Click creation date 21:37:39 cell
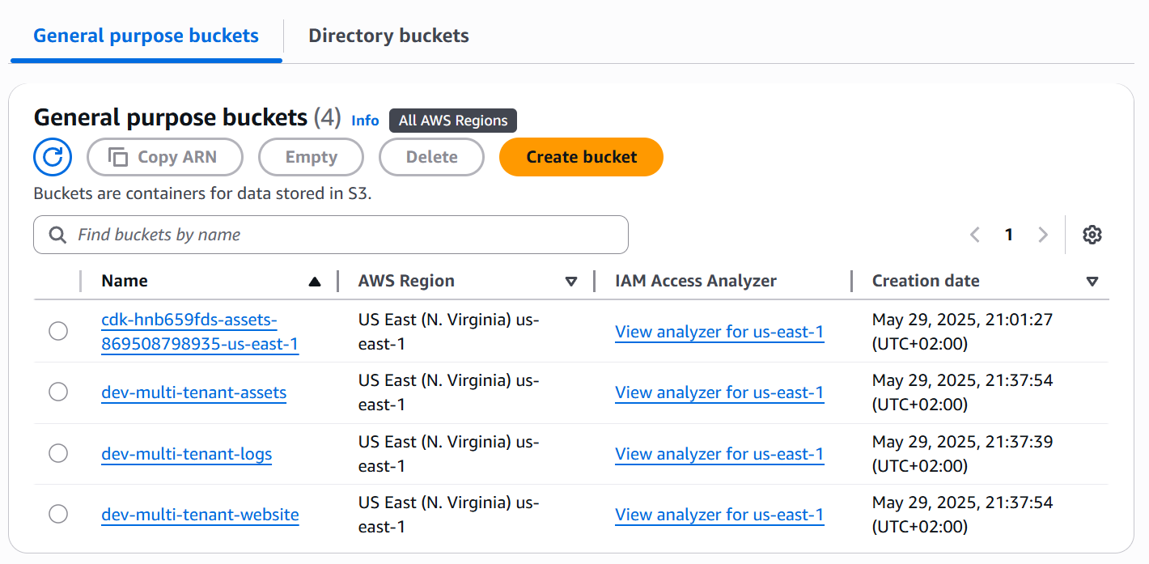Viewport: 1149px width, 564px height. click(x=963, y=454)
